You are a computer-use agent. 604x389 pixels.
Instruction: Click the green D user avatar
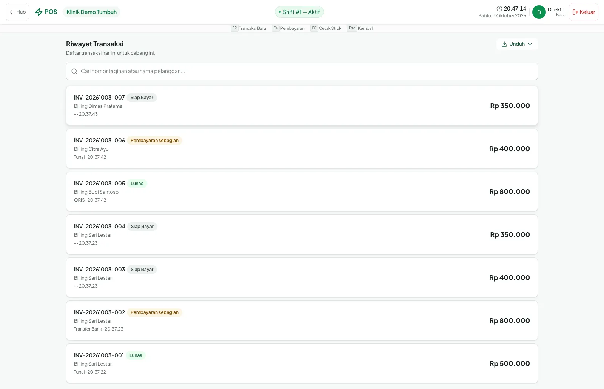point(539,12)
